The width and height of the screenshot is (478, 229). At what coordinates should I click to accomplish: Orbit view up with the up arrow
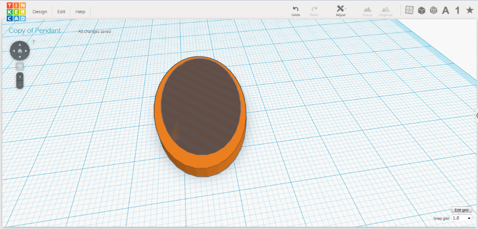[x=20, y=44]
